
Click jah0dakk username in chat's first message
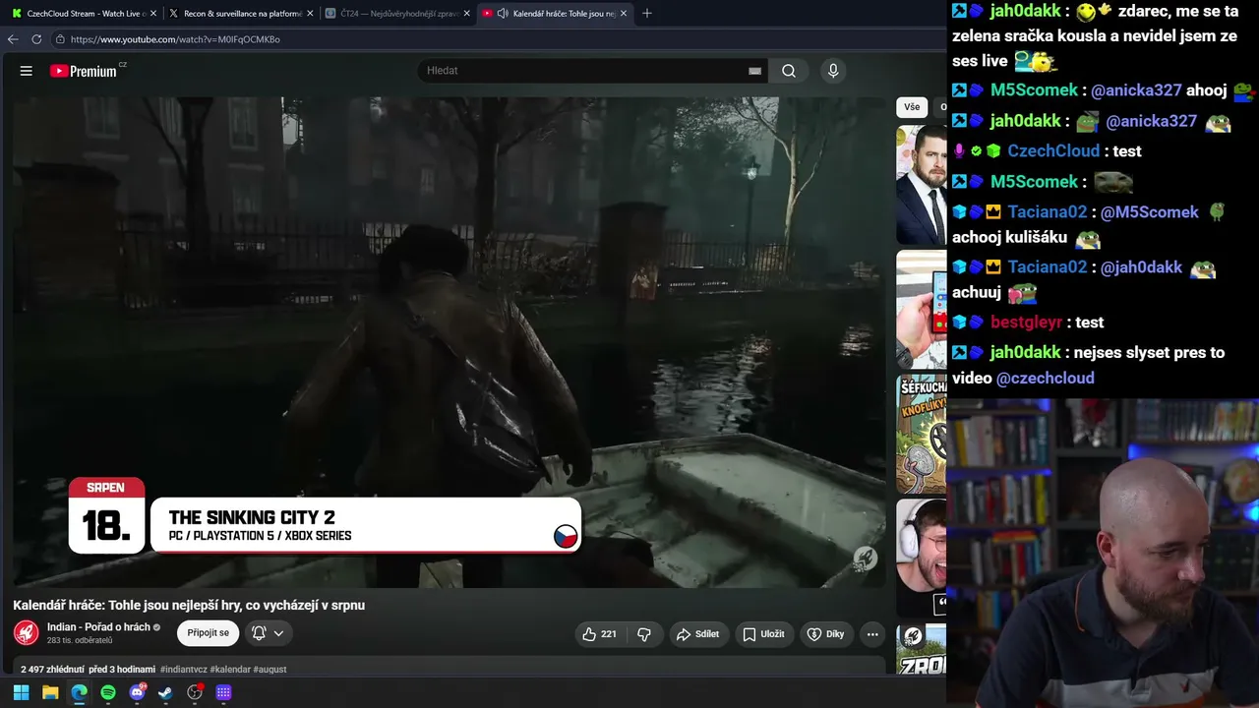pyautogui.click(x=1026, y=11)
